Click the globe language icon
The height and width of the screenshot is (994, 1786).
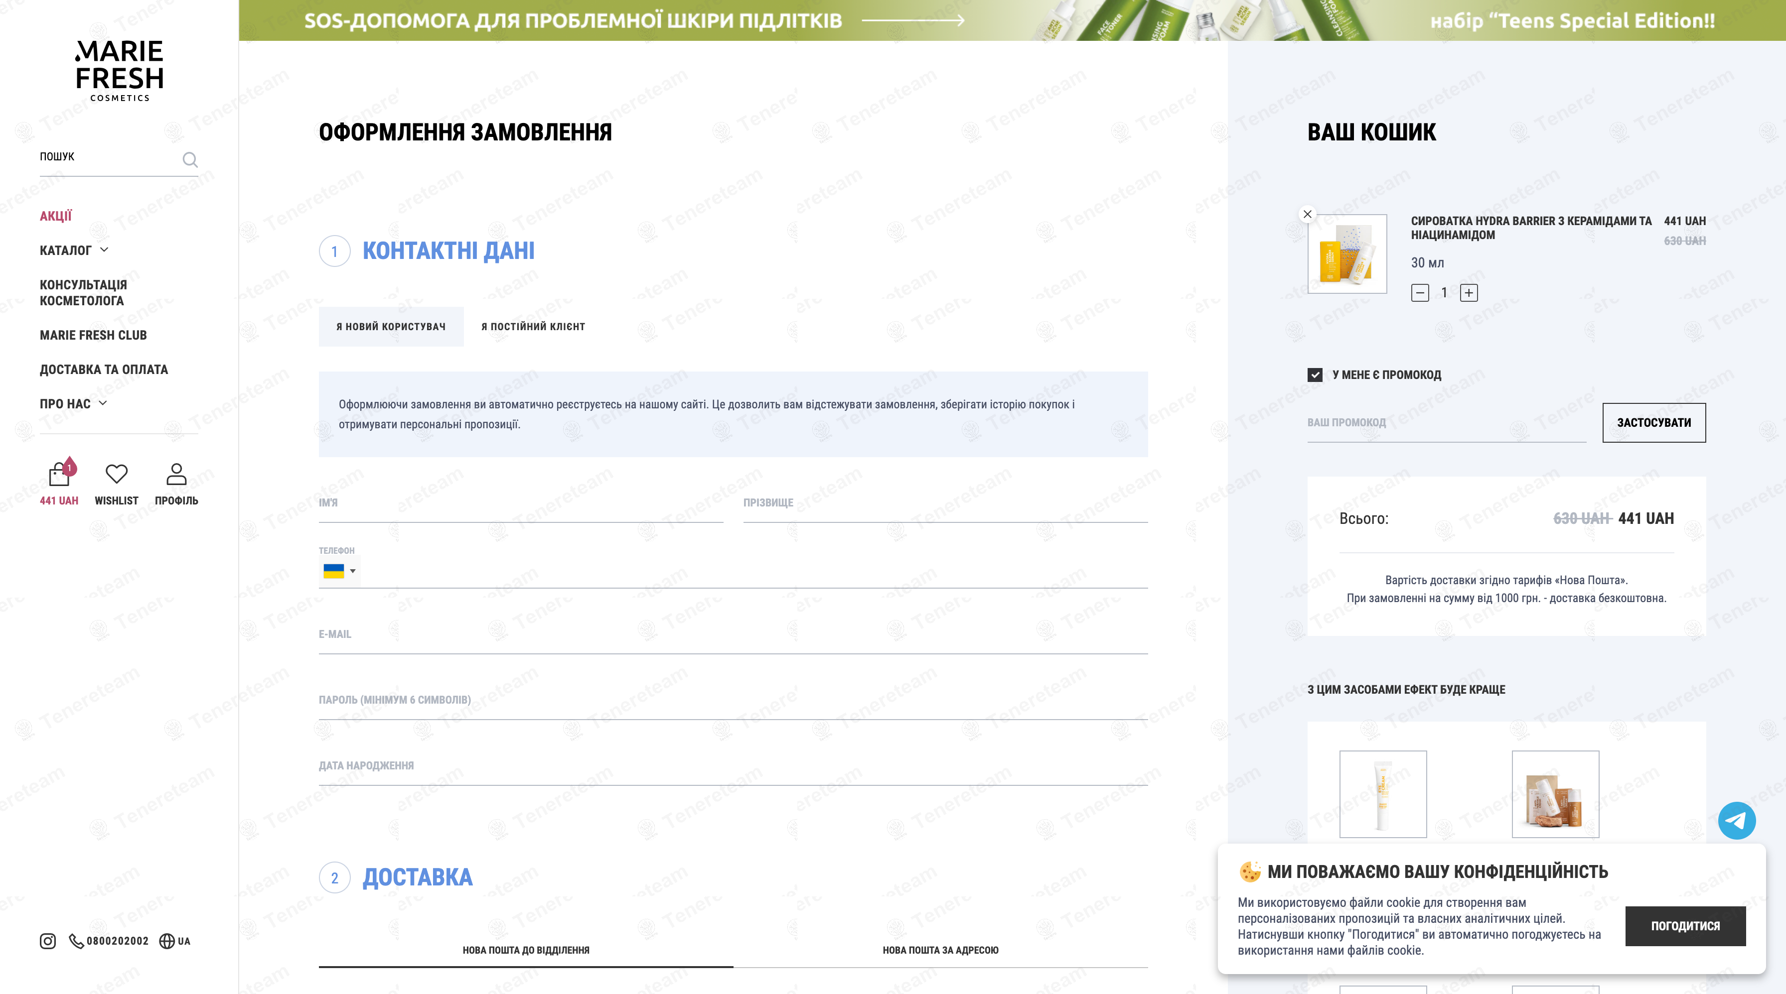point(167,941)
